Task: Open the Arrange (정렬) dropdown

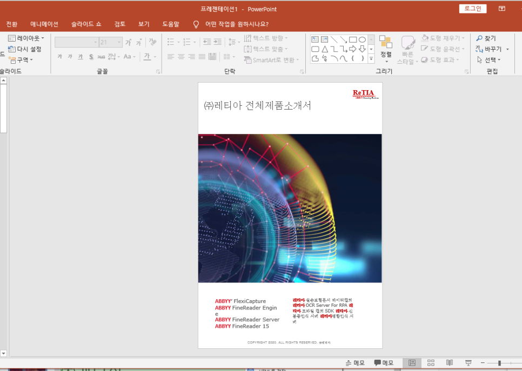Action: pyautogui.click(x=386, y=49)
